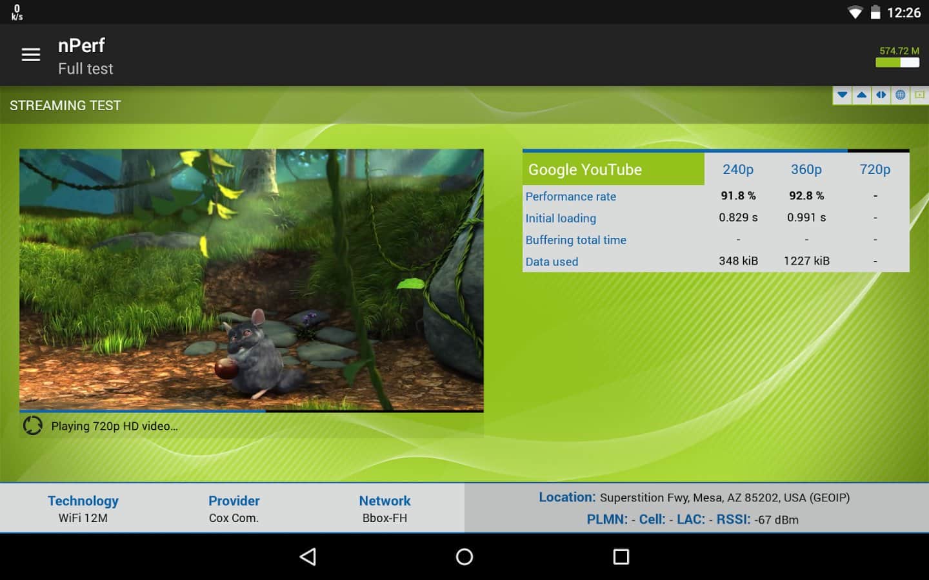Screen dimensions: 929x580
Task: Click the video playback progress bar
Action: coord(252,411)
